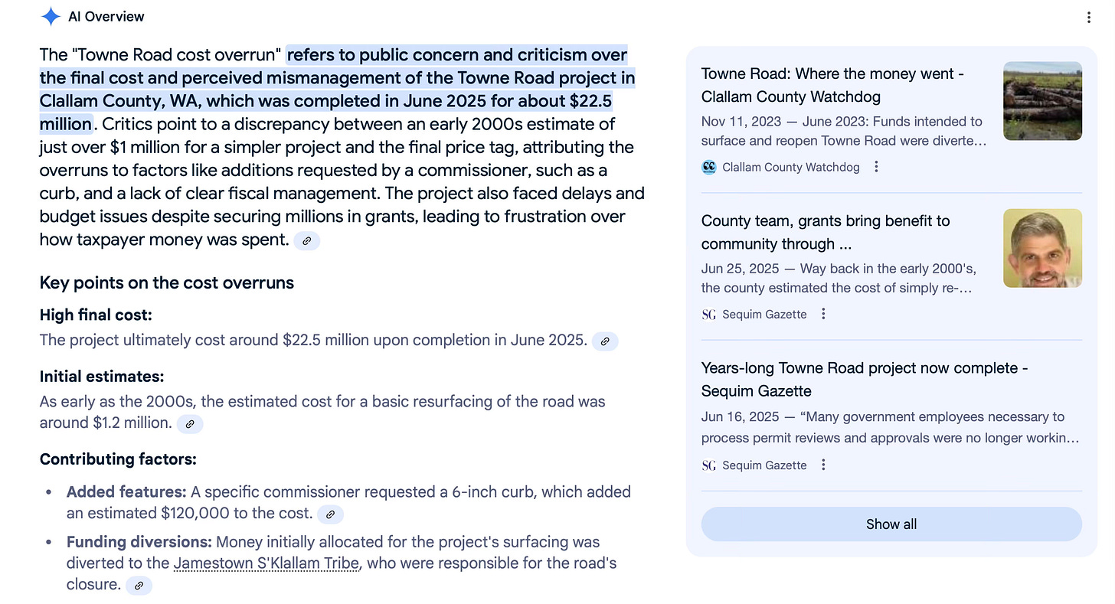The height and width of the screenshot is (604, 1115).
Task: Click Sequim Gazette favicon under 'Years-long' article
Action: (709, 465)
